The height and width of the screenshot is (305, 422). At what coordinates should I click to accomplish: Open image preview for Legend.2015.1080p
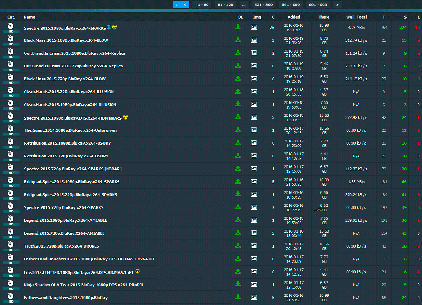click(x=254, y=220)
